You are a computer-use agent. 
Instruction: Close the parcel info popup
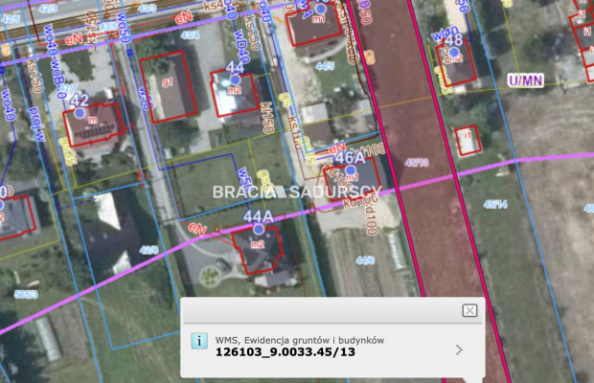tap(469, 311)
